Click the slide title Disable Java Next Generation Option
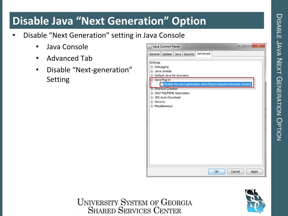 pos(109,21)
